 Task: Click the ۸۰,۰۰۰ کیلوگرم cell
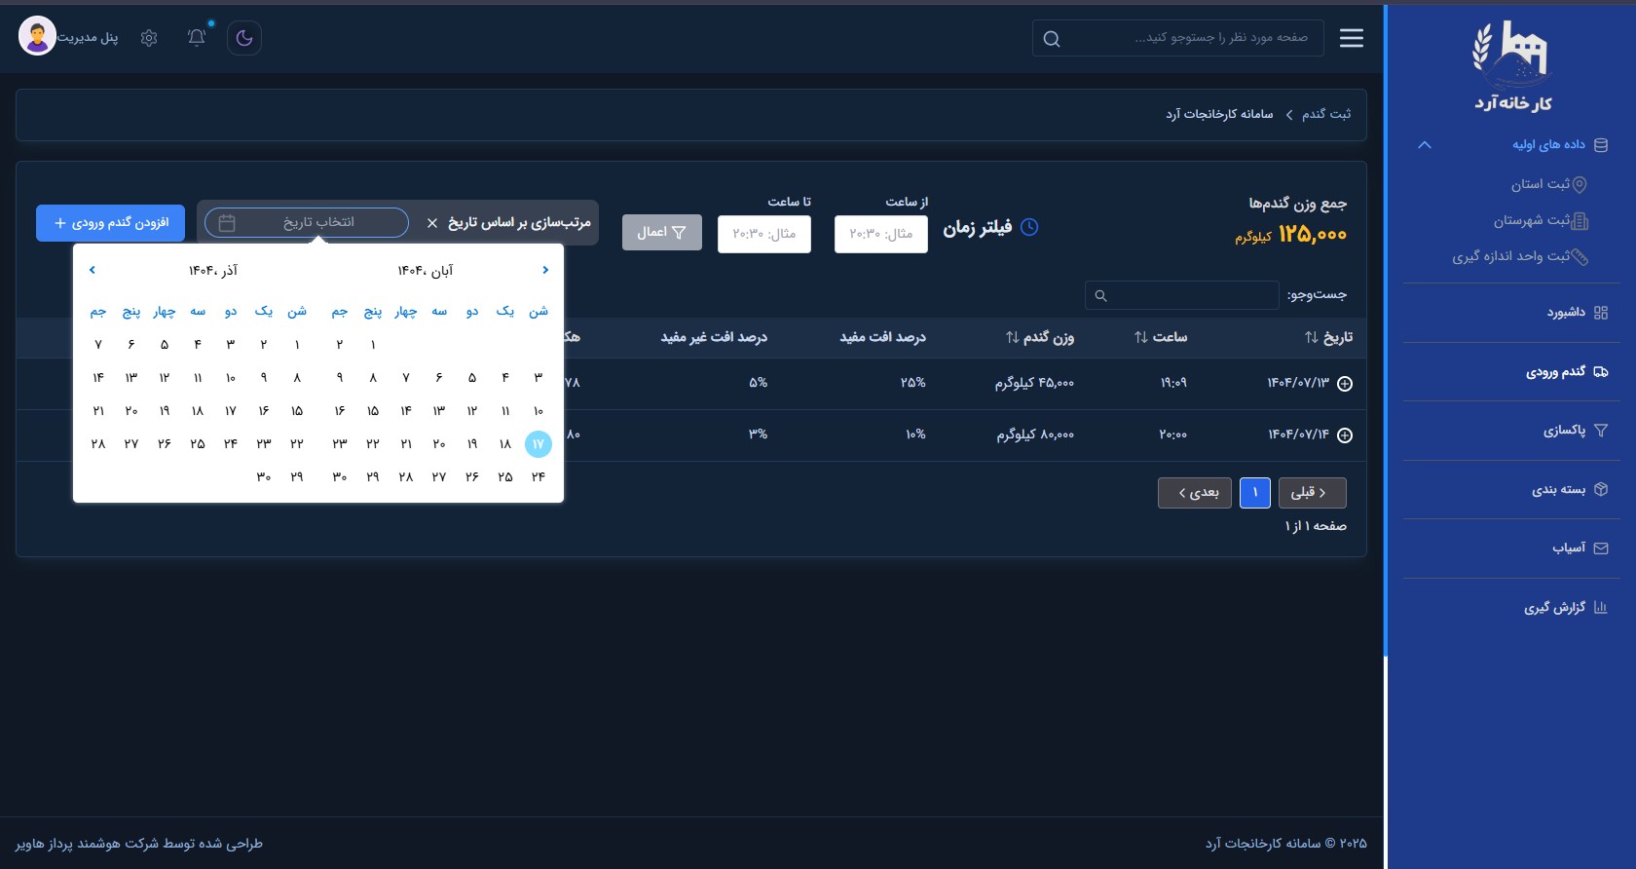(x=1035, y=434)
